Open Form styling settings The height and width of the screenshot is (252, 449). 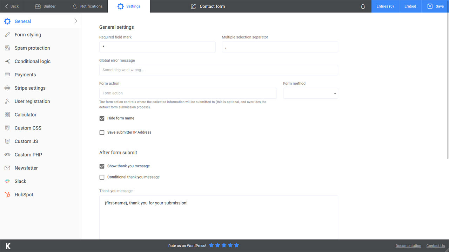pos(40,35)
